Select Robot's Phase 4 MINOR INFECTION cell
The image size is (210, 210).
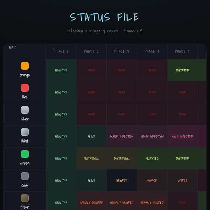152,136
